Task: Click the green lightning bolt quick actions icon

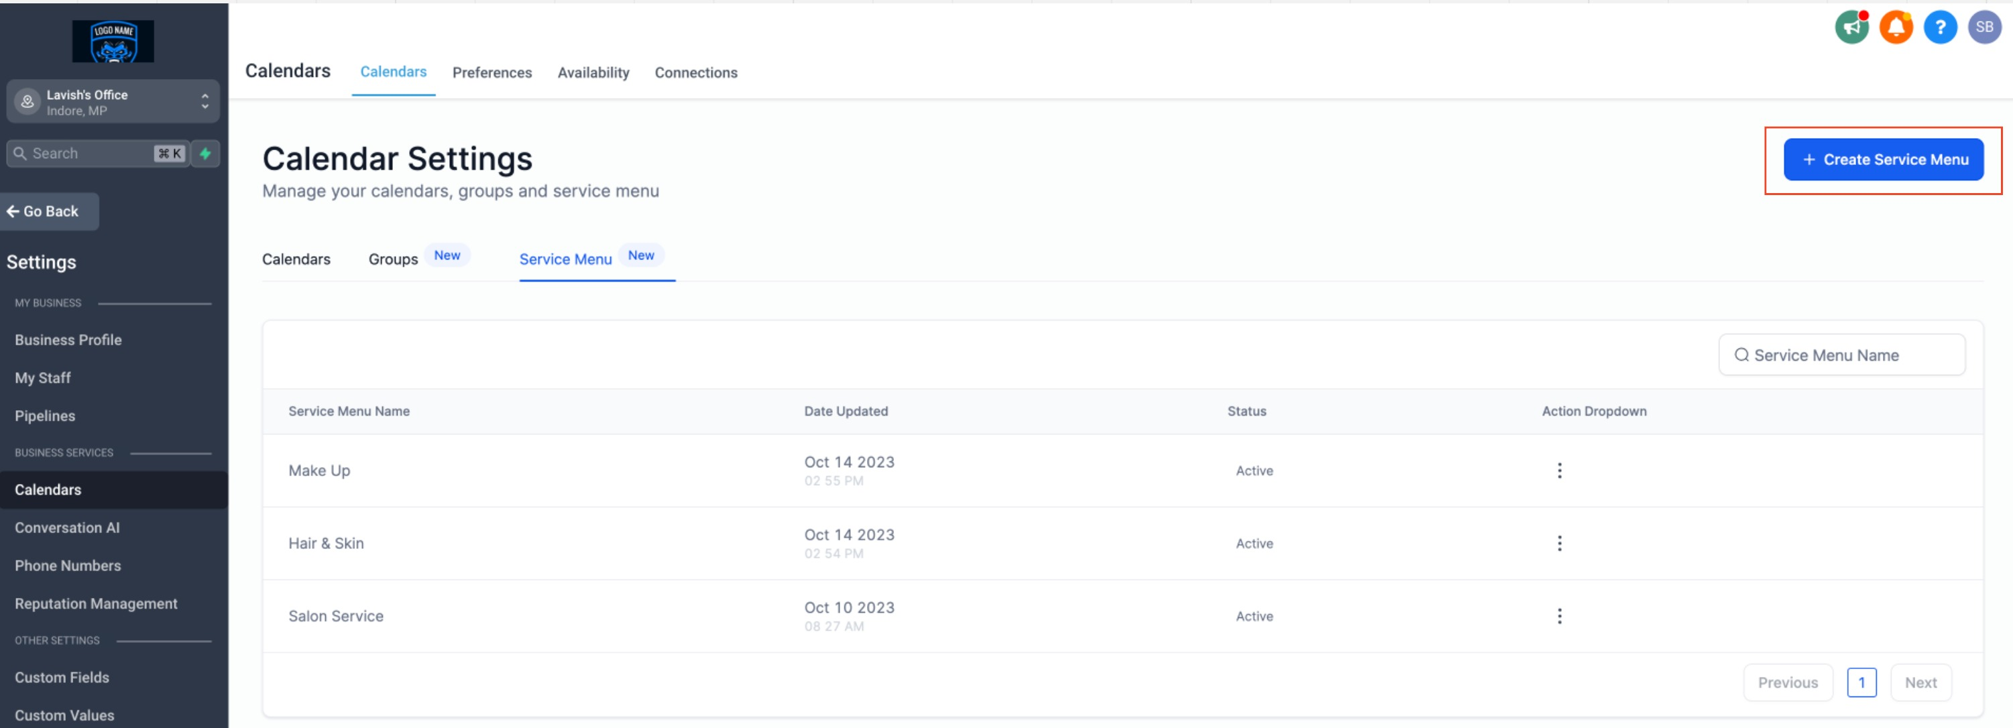Action: click(x=205, y=153)
